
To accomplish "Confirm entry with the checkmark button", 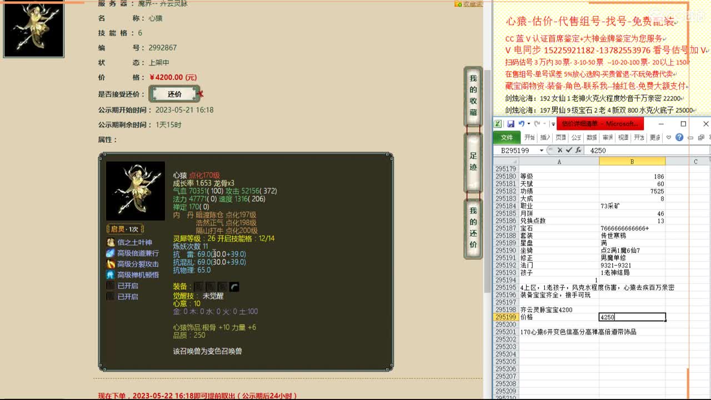I will coord(570,149).
